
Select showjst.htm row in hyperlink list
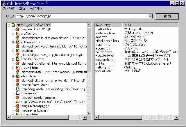(104, 56)
